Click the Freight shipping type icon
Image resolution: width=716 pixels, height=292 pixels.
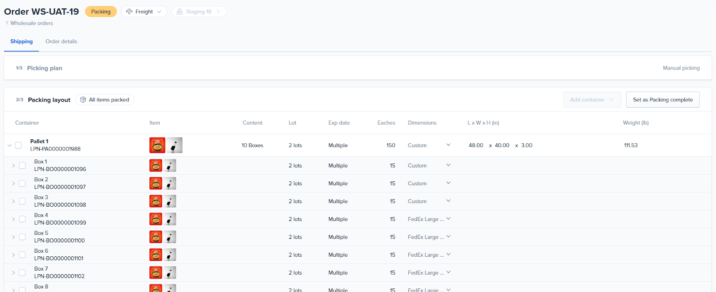click(129, 12)
